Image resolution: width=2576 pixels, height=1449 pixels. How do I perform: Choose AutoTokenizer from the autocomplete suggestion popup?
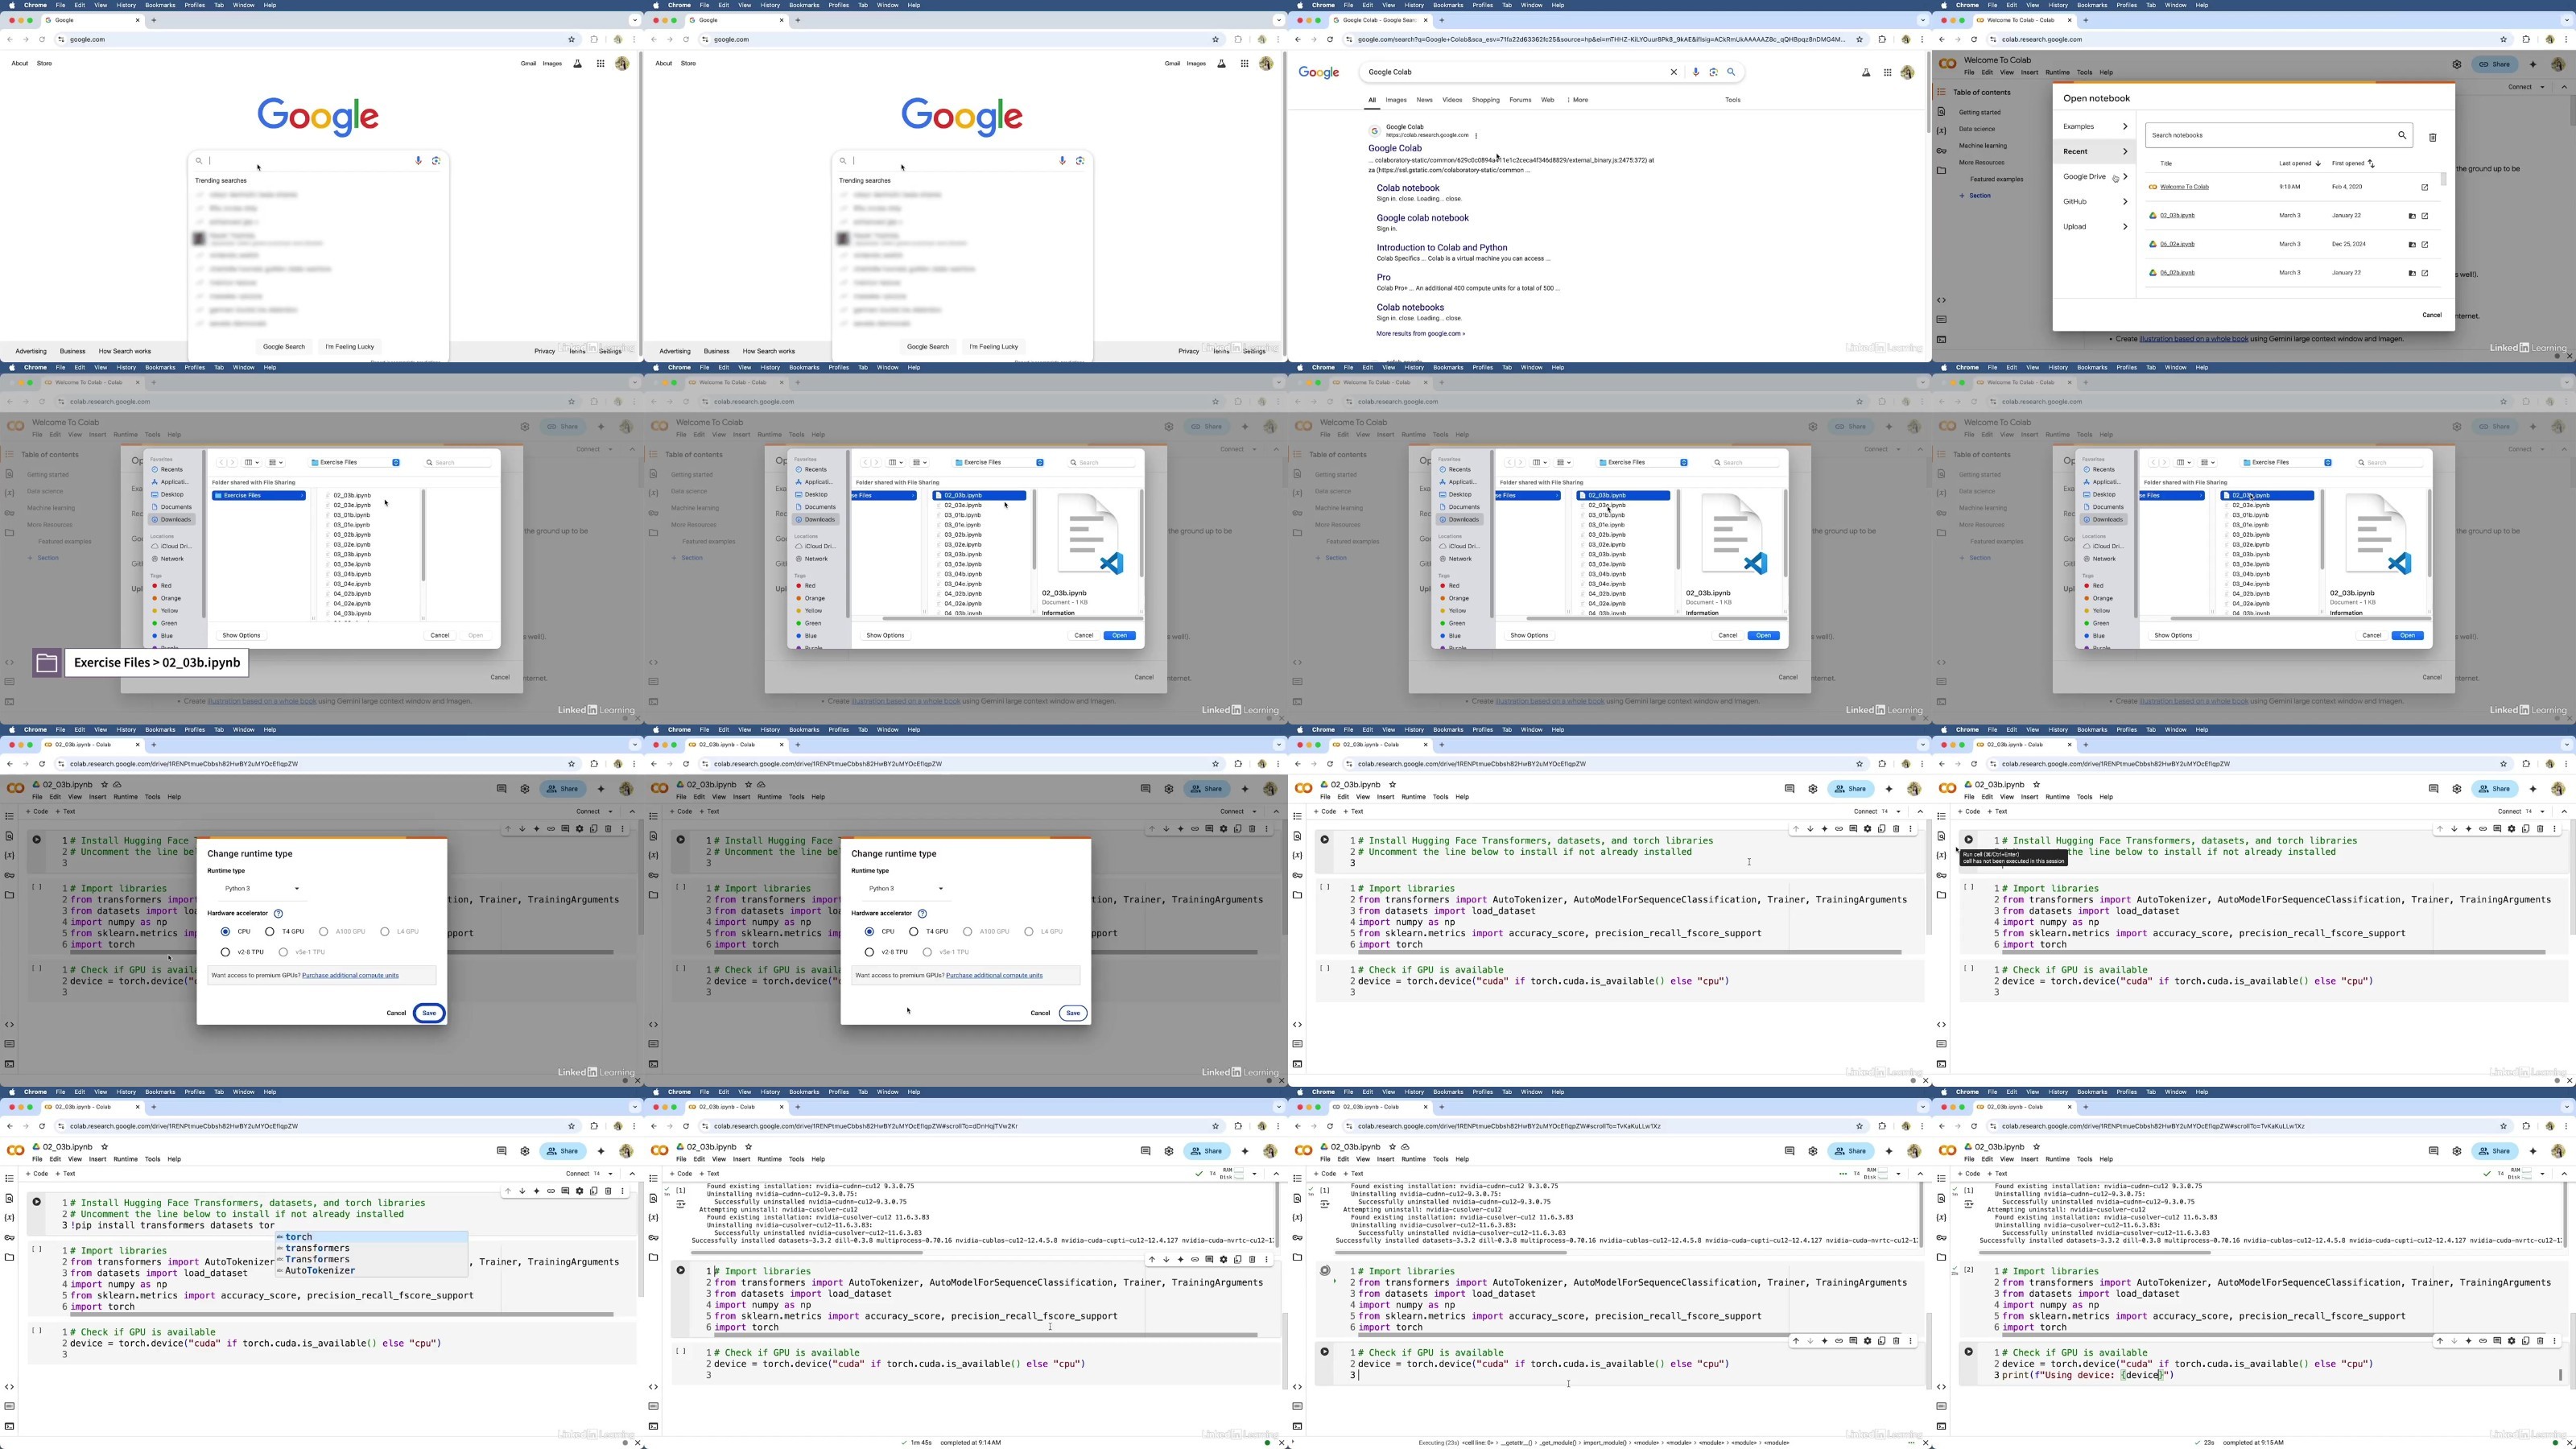tap(320, 1271)
